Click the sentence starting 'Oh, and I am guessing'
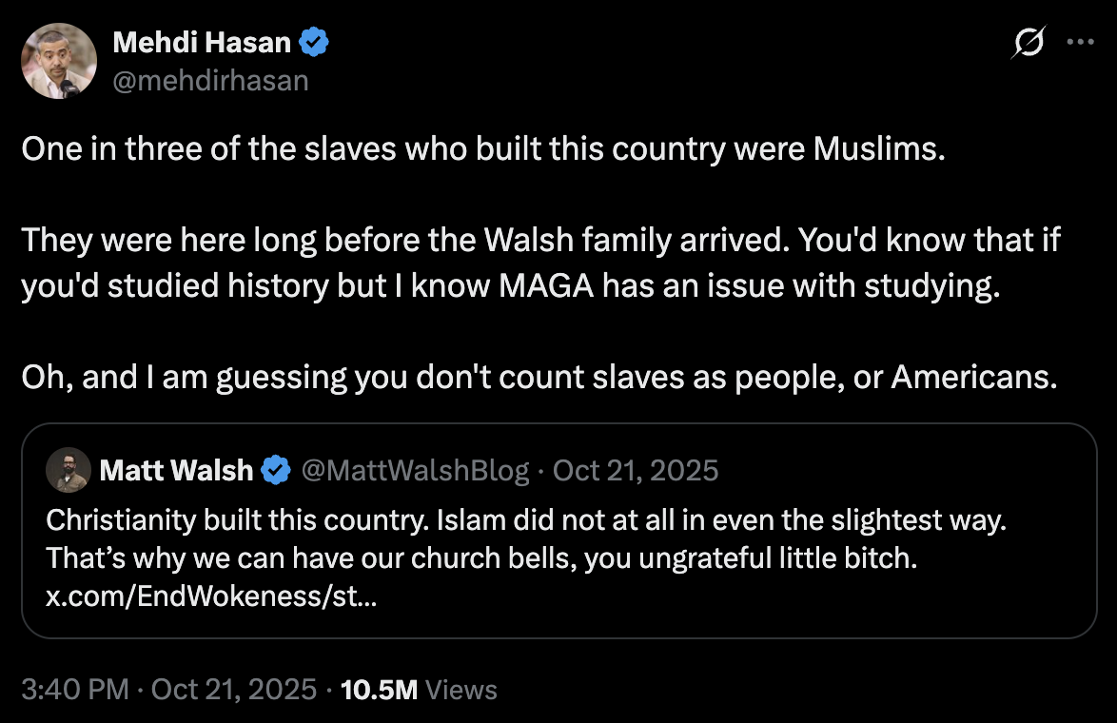This screenshot has width=1117, height=723. click(x=539, y=378)
